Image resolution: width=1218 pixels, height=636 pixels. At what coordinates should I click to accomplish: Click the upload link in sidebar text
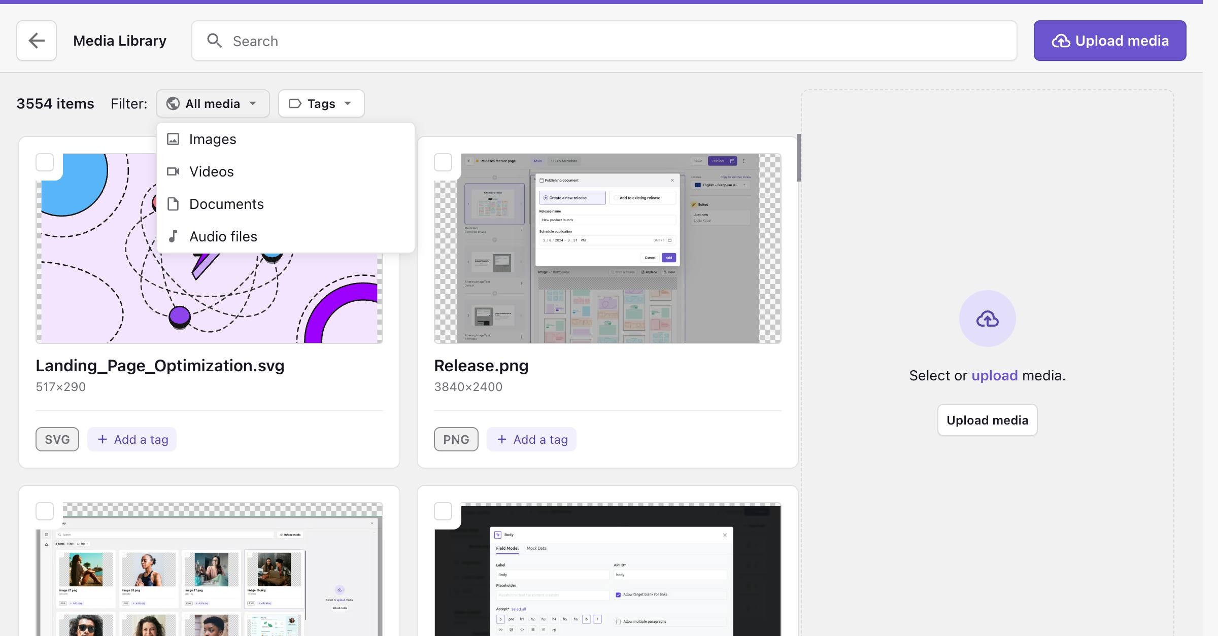tap(994, 375)
